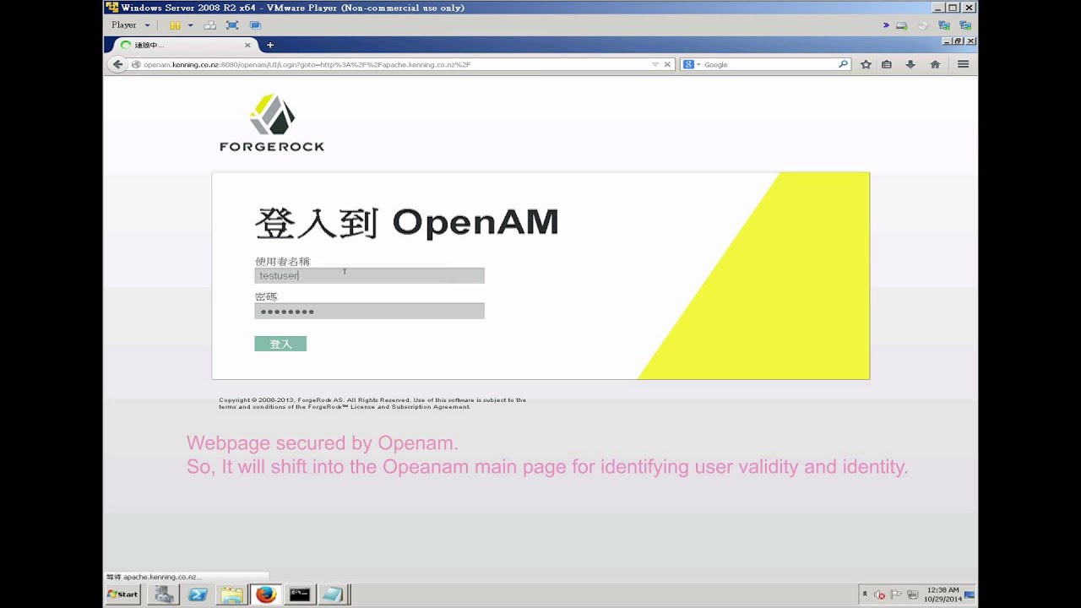Click the search magnifier icon

pos(843,64)
